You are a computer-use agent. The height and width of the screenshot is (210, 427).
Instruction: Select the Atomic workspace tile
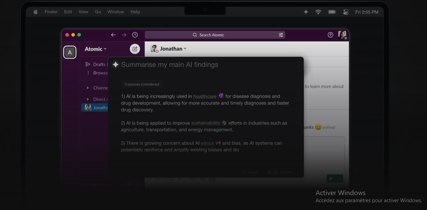[x=70, y=52]
